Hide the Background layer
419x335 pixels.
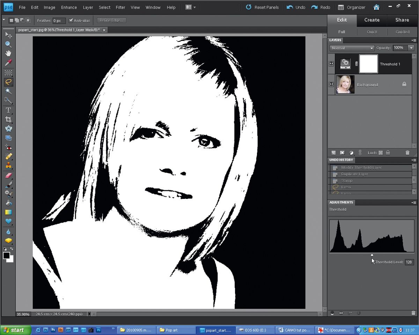(331, 84)
